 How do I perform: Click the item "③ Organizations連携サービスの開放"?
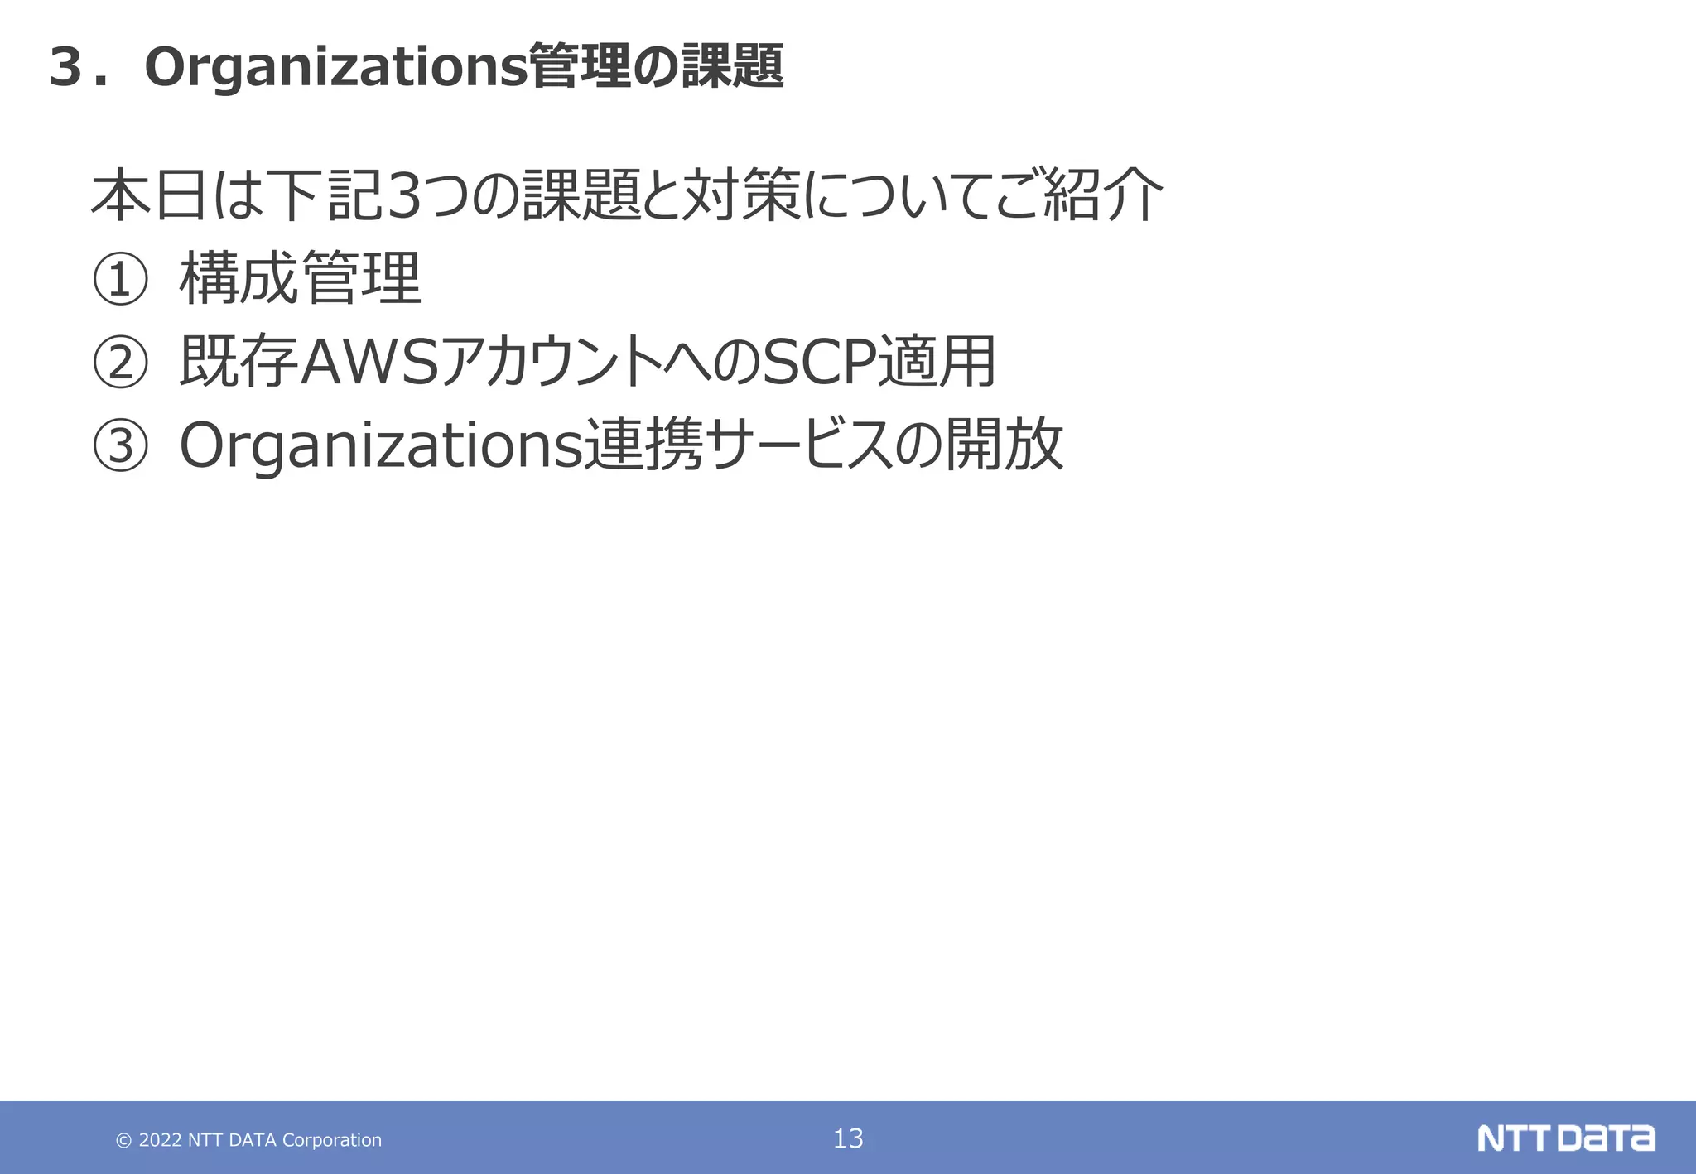(577, 445)
